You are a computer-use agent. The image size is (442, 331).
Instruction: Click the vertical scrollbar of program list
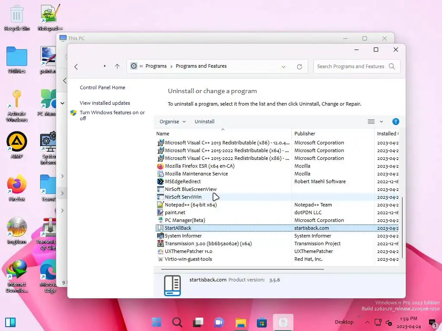(402, 228)
